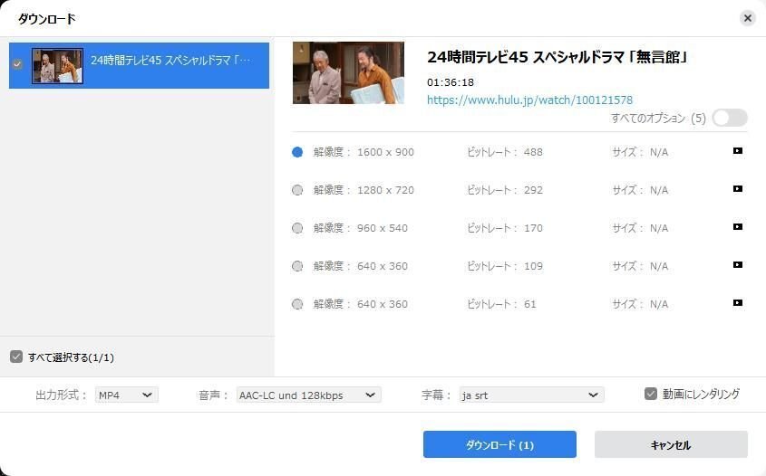Select the 24時間テレビ45 list item title on the left
Image resolution: width=766 pixels, height=476 pixels.
(170, 61)
